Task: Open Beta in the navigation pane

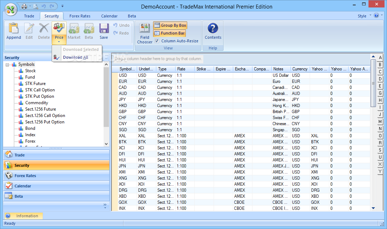Action: (x=56, y=196)
